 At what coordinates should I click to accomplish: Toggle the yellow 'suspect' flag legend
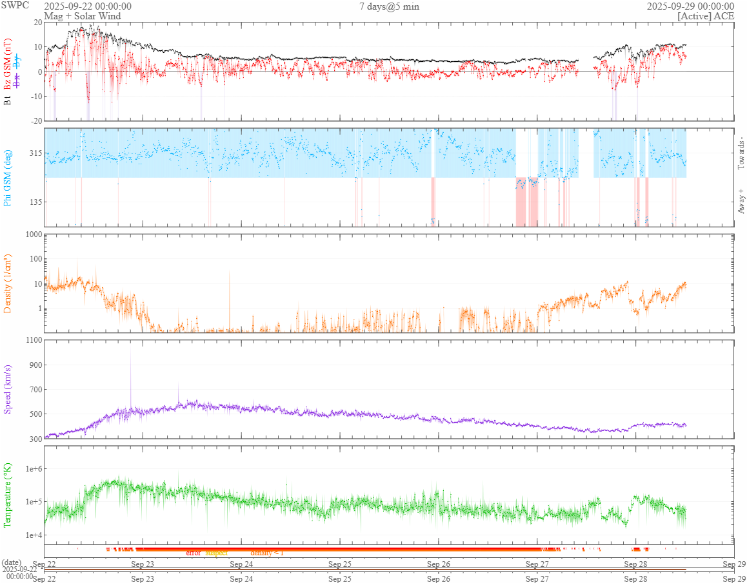[x=217, y=553]
